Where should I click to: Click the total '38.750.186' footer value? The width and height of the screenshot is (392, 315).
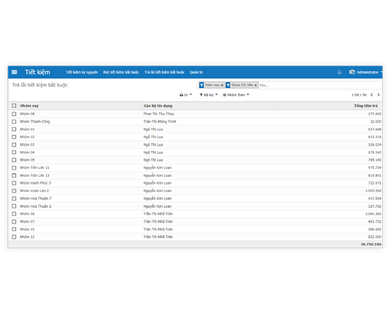371,244
